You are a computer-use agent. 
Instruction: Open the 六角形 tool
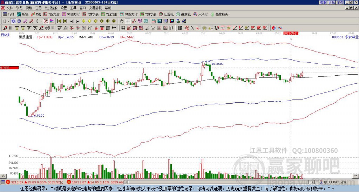201,14
